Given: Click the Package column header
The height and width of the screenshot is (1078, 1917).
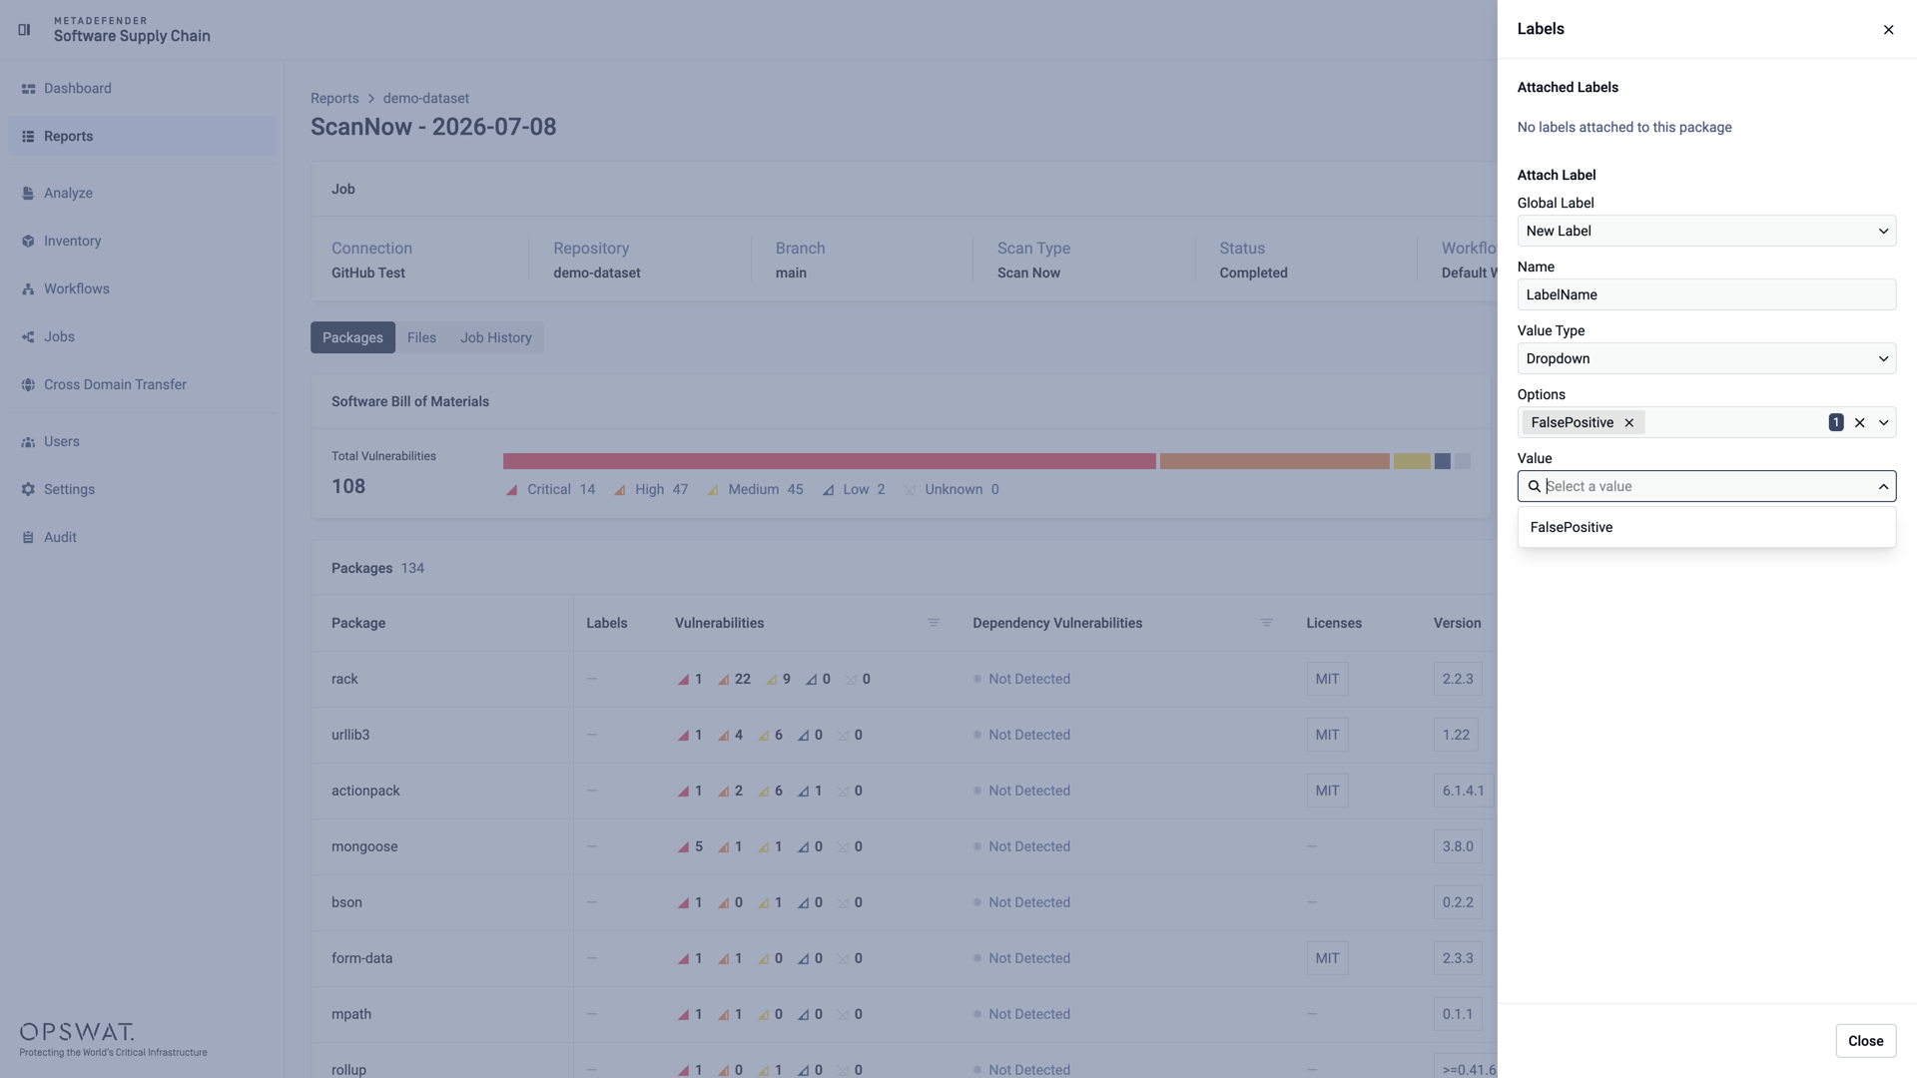Looking at the screenshot, I should [x=358, y=624].
